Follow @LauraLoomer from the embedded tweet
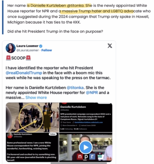Screen dimensions: 154x164 click(x=47, y=50)
